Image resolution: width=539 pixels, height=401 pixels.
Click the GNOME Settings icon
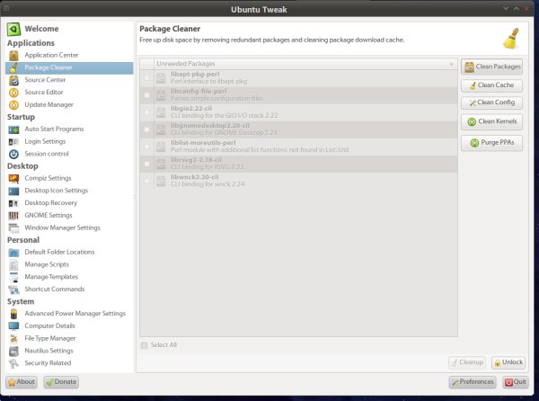click(13, 216)
